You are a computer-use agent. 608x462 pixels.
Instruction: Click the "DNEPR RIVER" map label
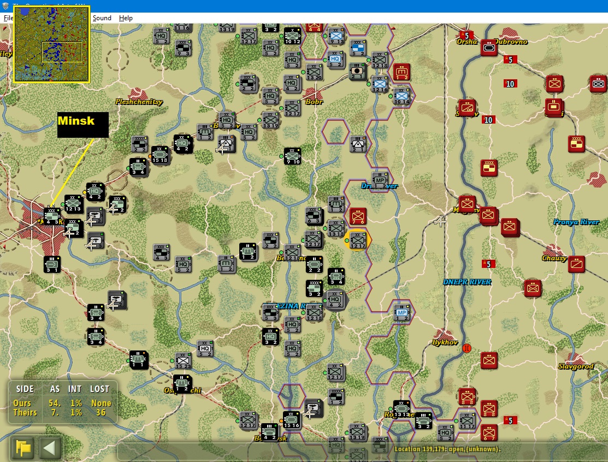[x=467, y=282]
